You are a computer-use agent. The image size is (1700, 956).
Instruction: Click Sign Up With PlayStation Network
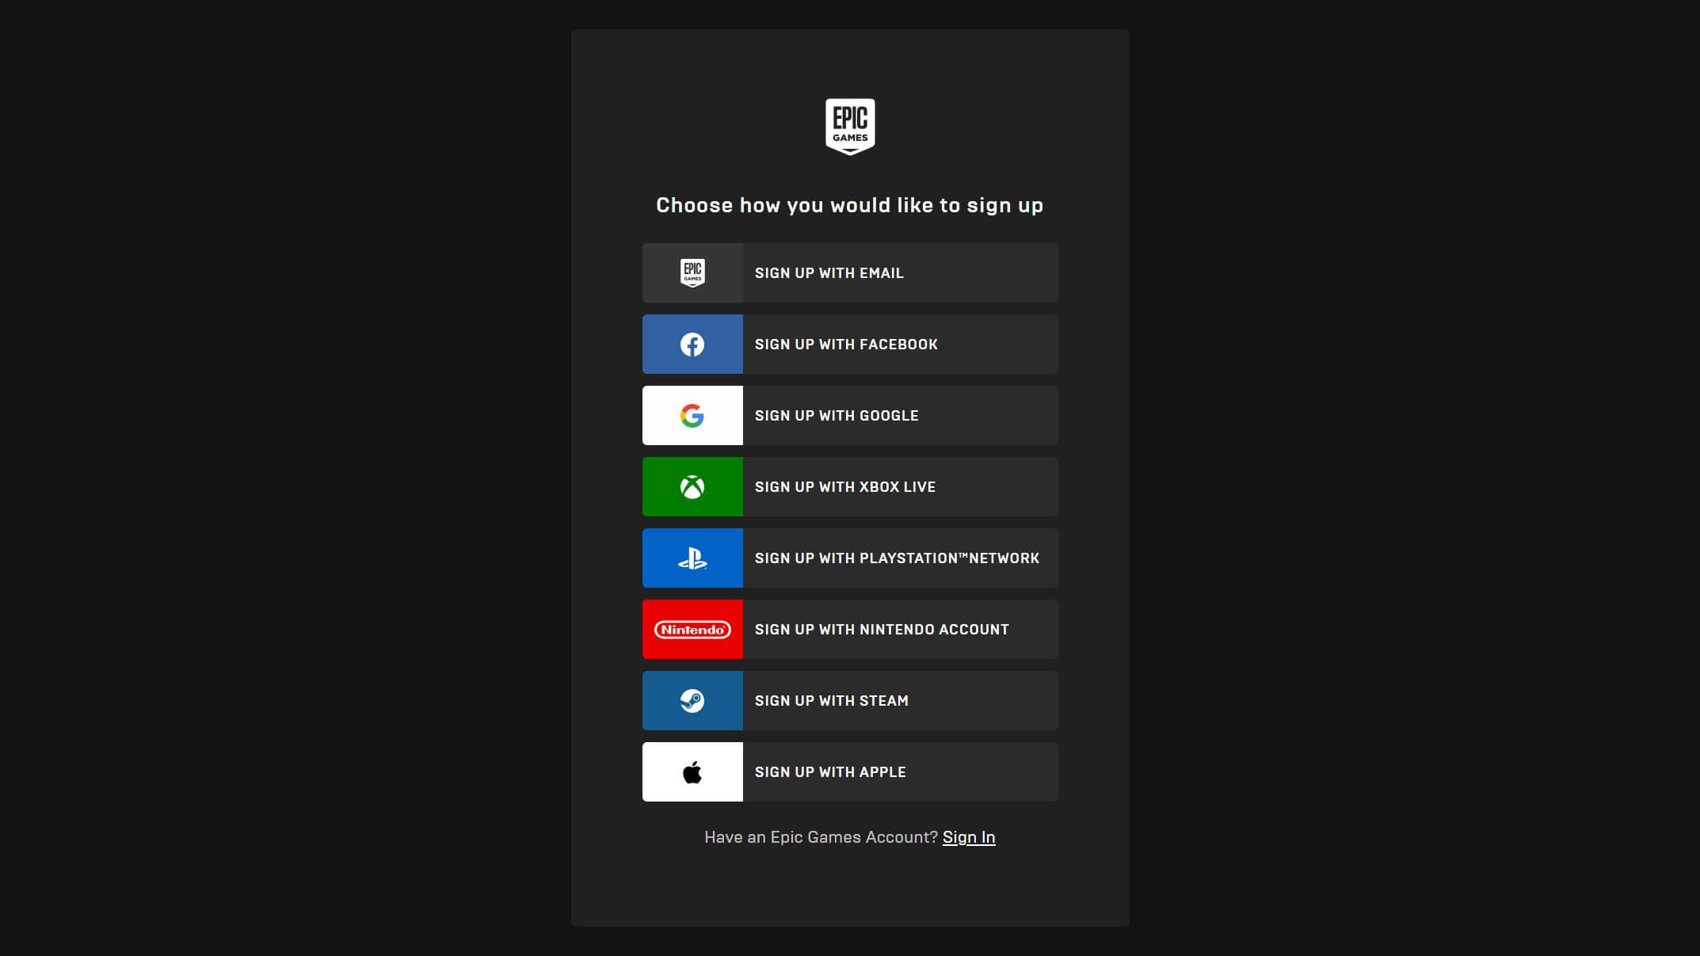pos(850,558)
